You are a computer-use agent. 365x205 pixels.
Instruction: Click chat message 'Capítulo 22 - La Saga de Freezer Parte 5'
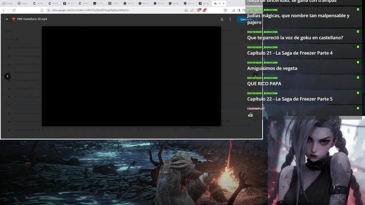290,99
